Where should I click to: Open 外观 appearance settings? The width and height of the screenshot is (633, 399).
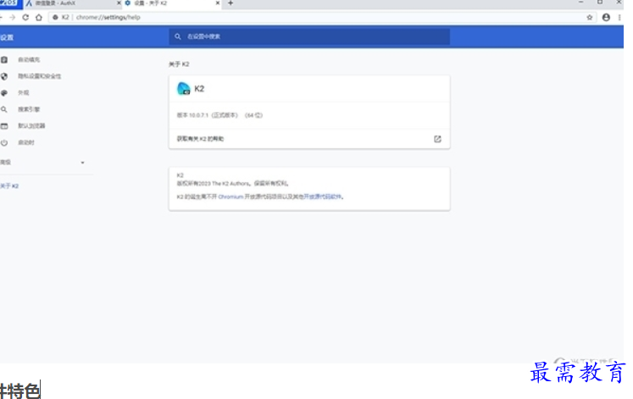coord(24,93)
